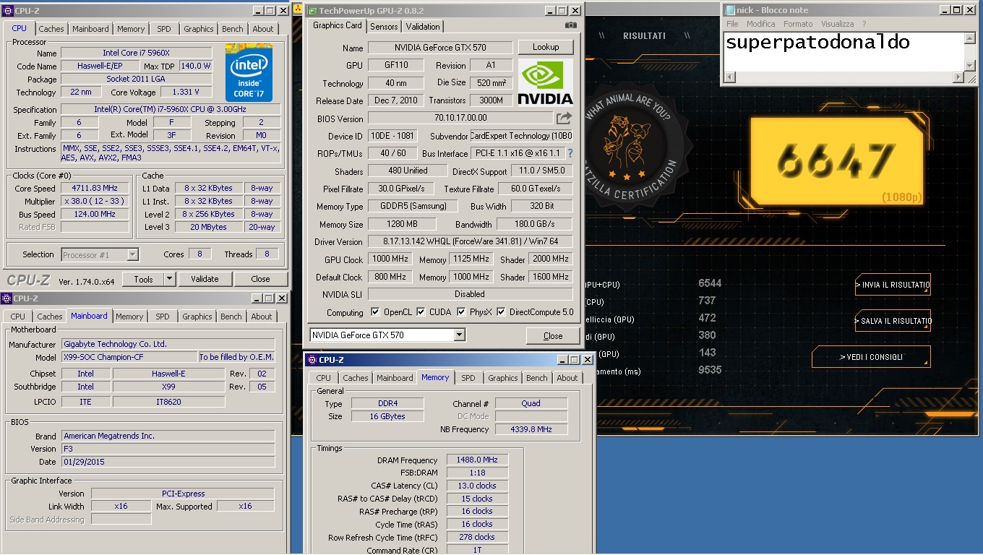Click SALVA IL RISULTATO button
This screenshot has height=555, width=983.
point(893,321)
